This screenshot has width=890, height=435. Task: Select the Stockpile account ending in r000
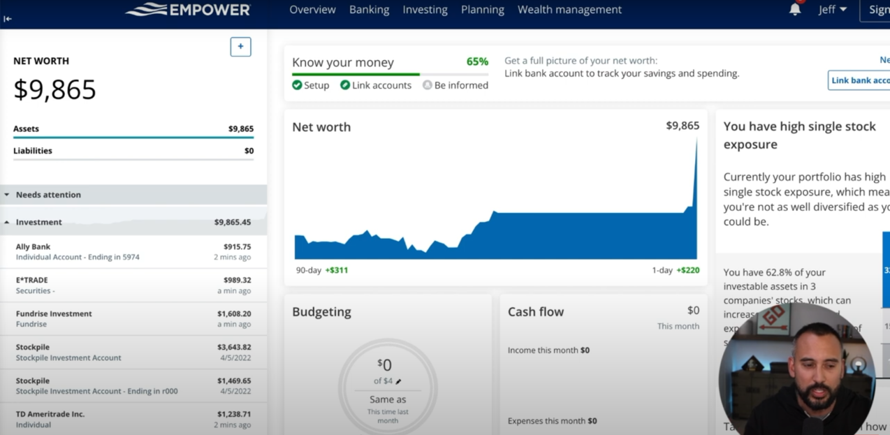(x=133, y=386)
